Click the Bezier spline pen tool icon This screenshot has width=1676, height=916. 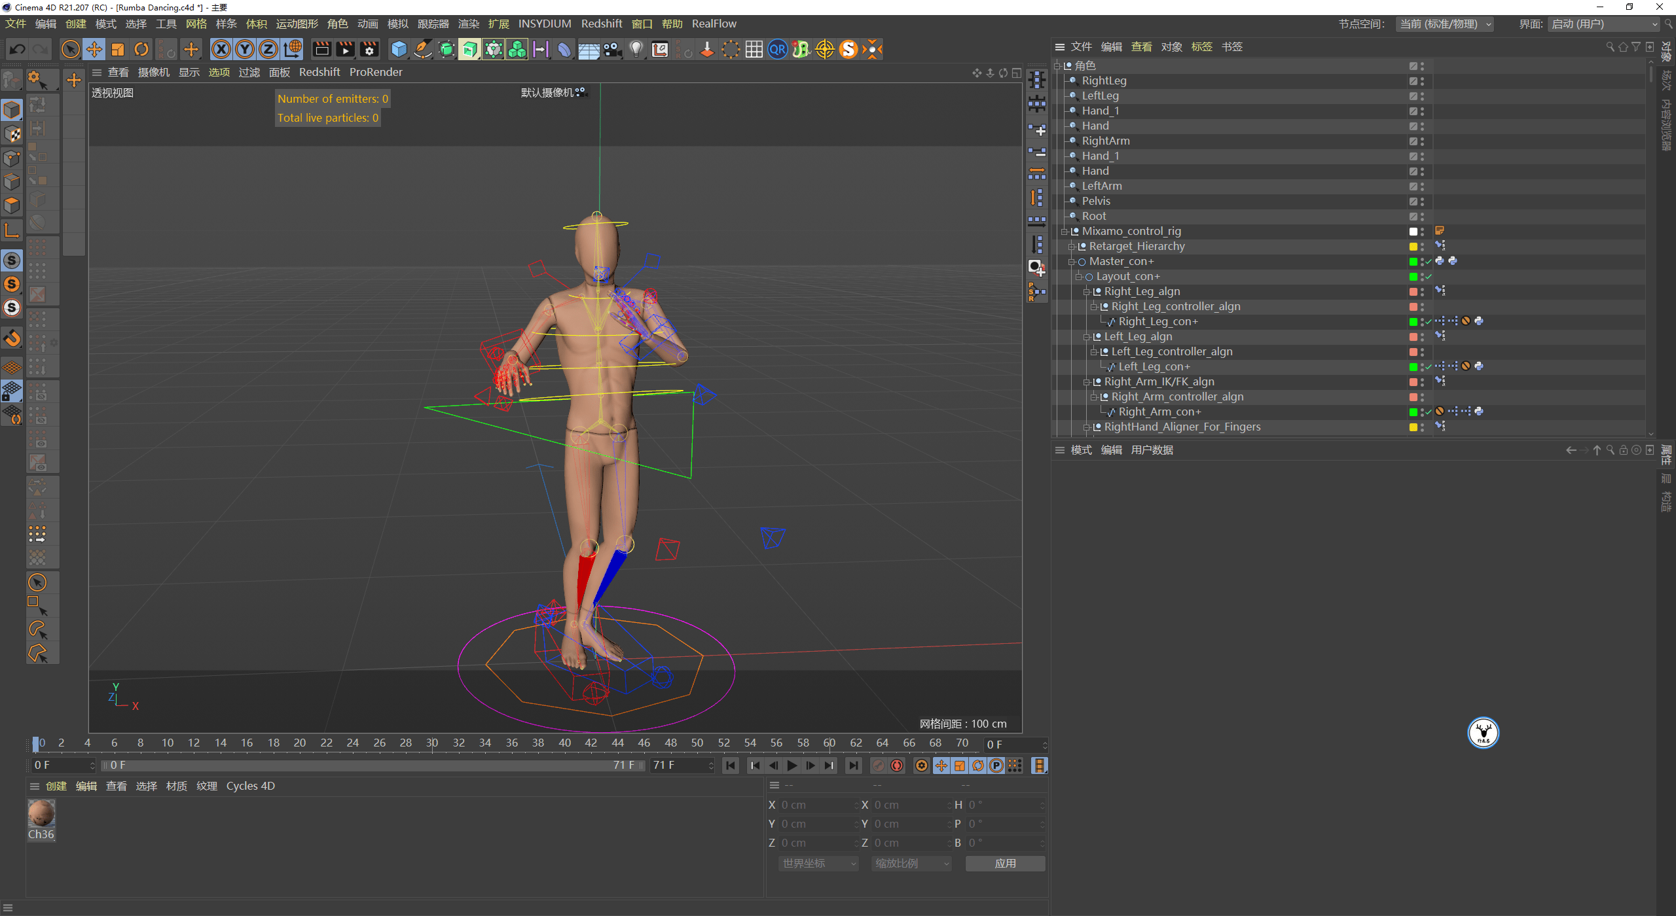coord(422,49)
